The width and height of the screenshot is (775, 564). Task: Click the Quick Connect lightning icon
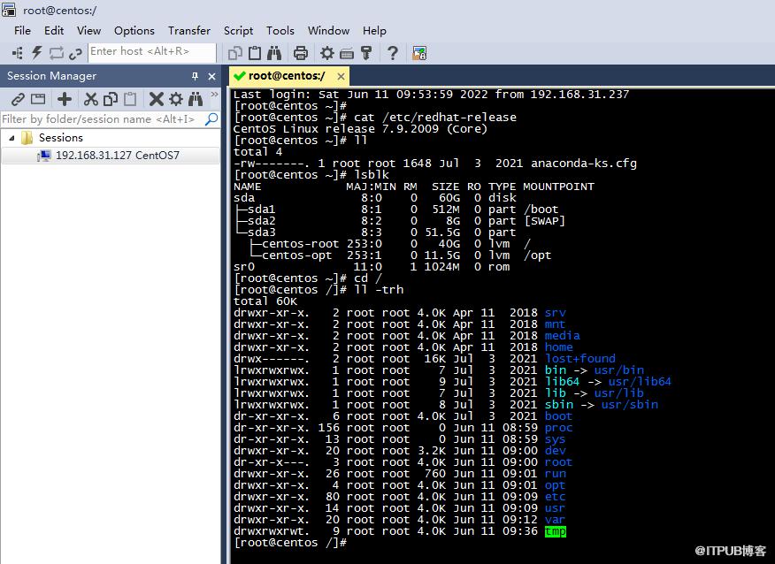pos(37,53)
